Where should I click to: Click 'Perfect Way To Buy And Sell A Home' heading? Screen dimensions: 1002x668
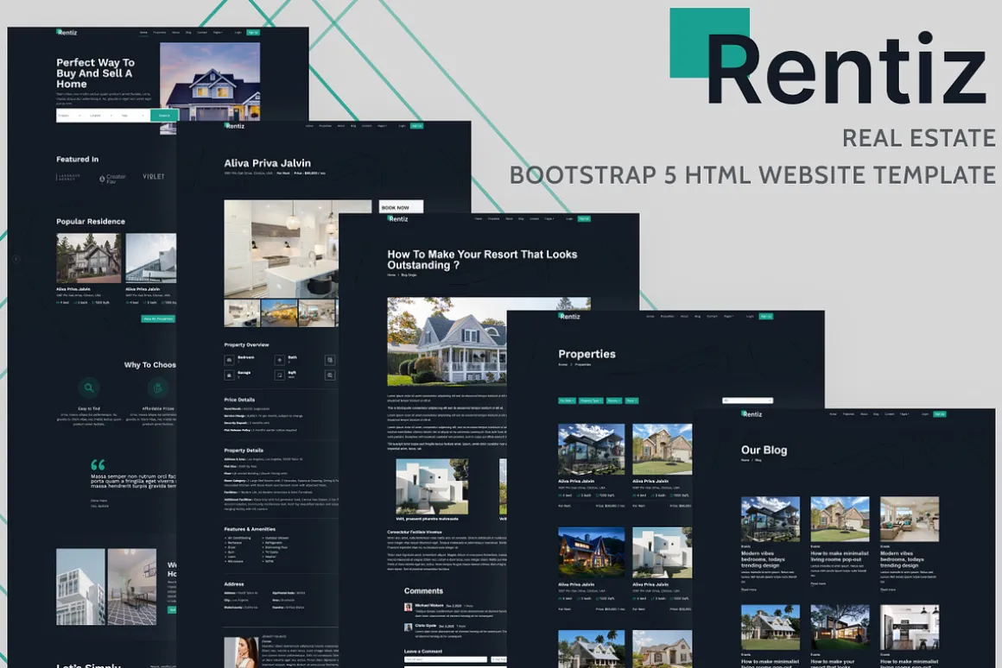click(96, 72)
